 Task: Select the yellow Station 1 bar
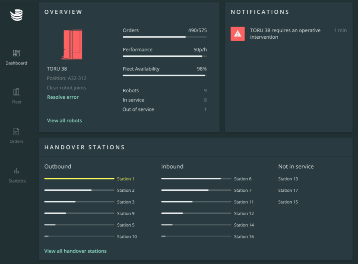(x=79, y=179)
